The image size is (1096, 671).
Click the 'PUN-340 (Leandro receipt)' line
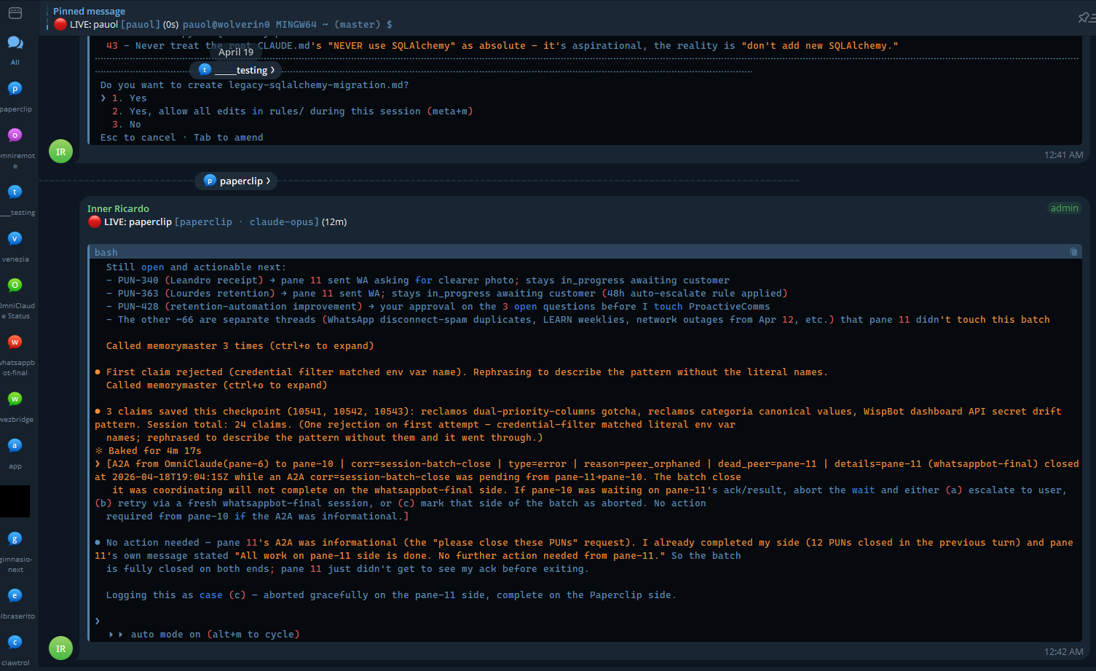[418, 280]
